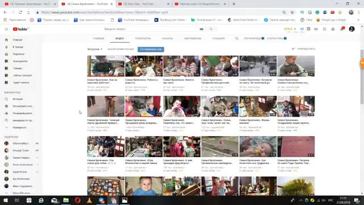Click the YouTube logo
The image size is (364, 205).
(21, 29)
